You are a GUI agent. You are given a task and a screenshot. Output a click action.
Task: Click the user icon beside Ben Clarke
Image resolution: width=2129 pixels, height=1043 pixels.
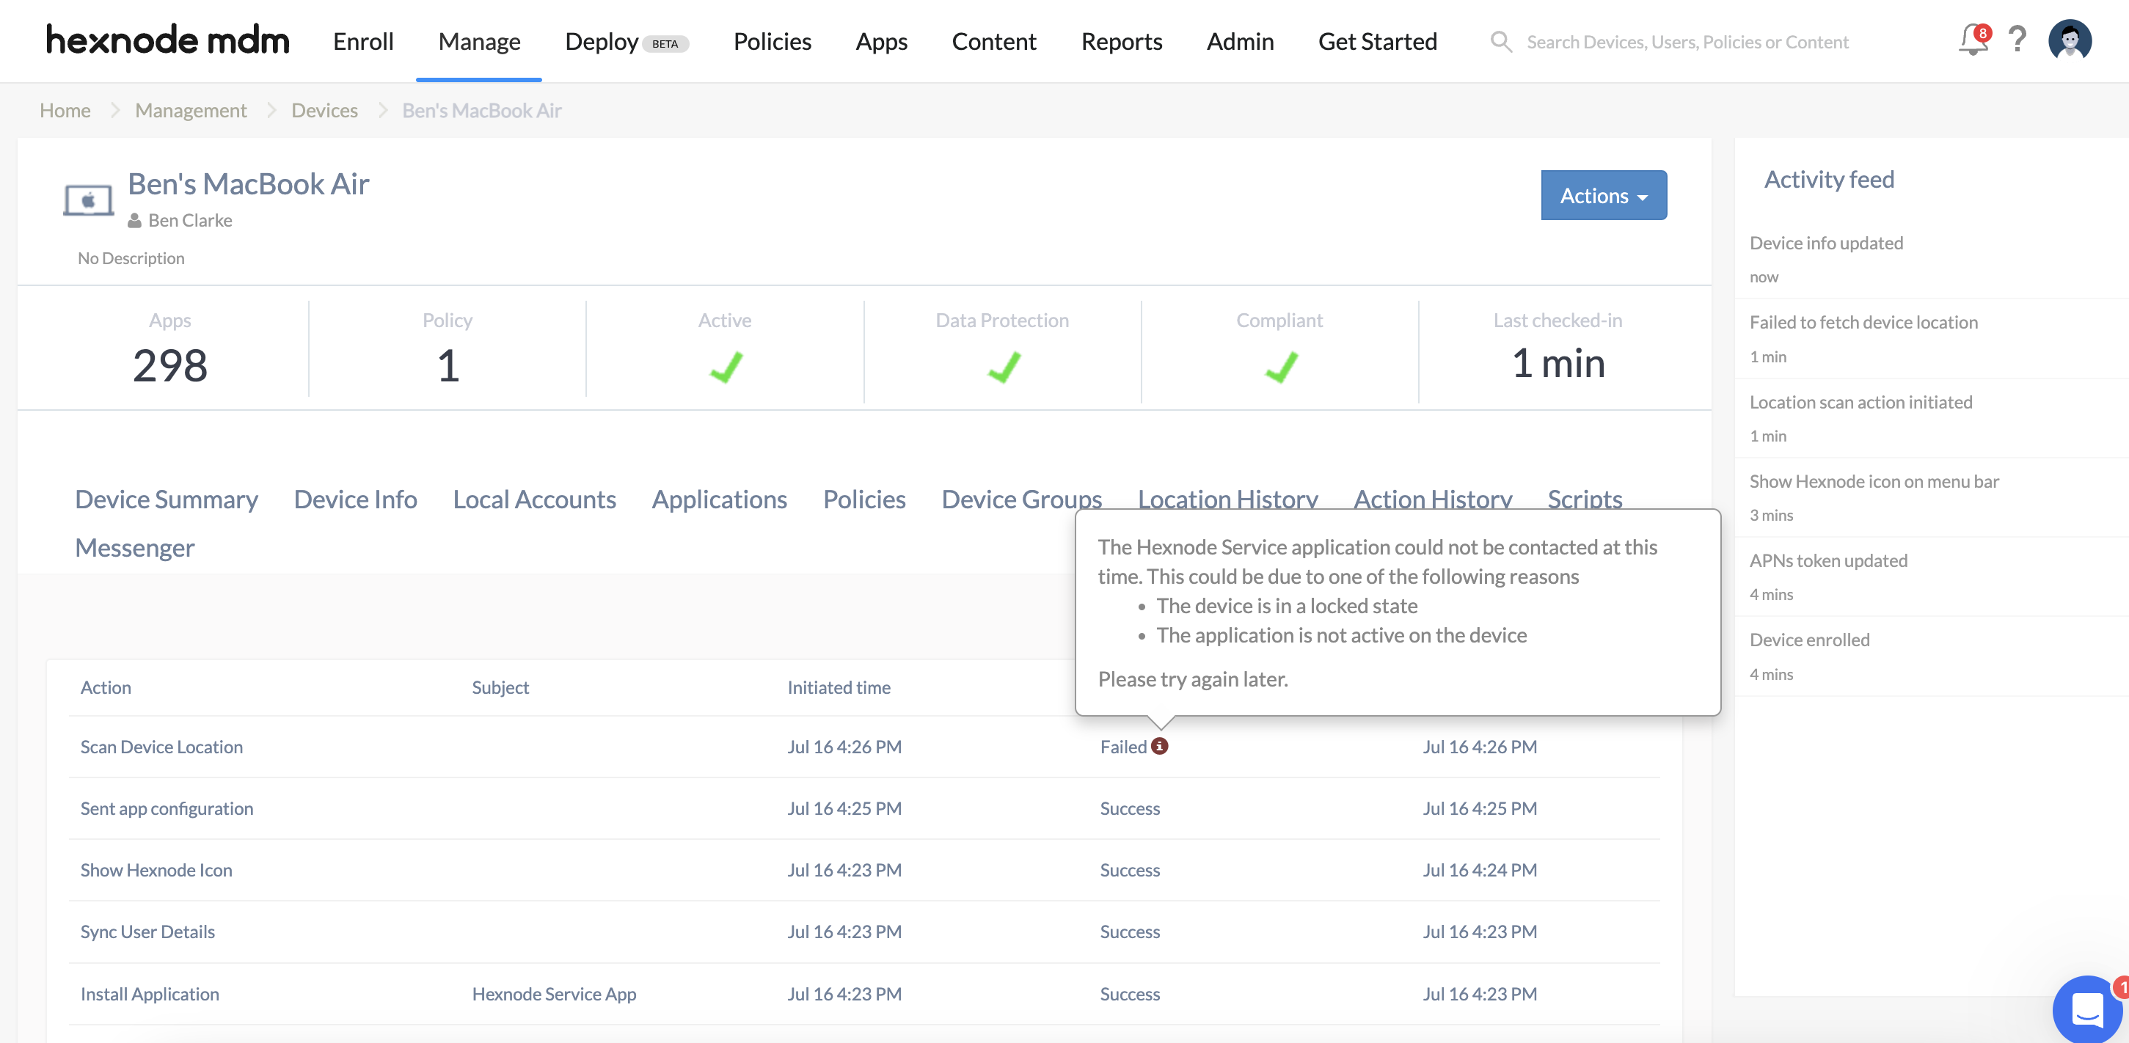[135, 221]
